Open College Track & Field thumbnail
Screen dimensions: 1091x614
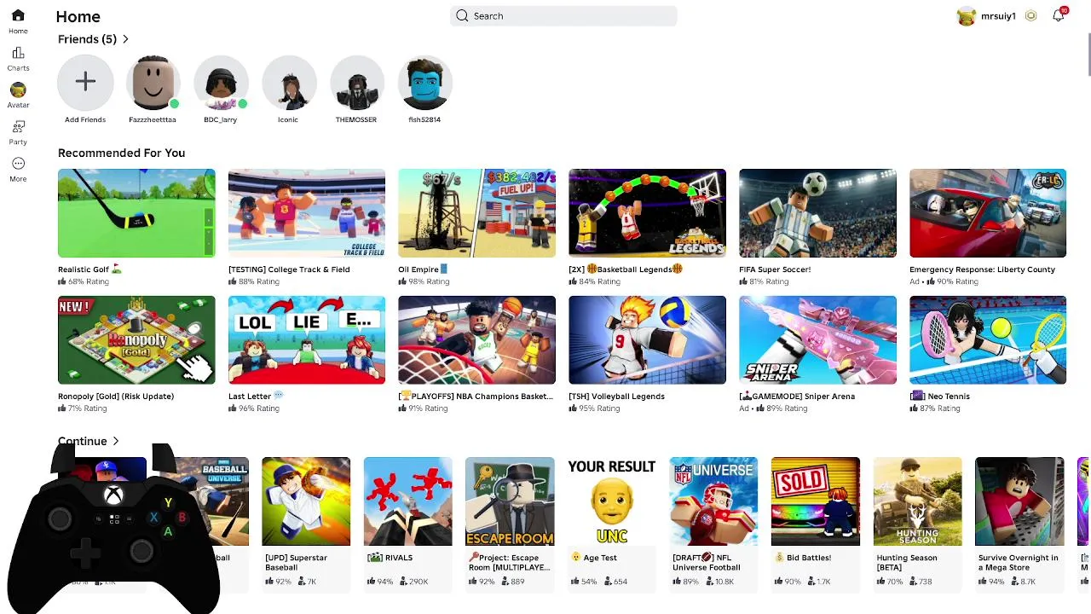click(307, 213)
